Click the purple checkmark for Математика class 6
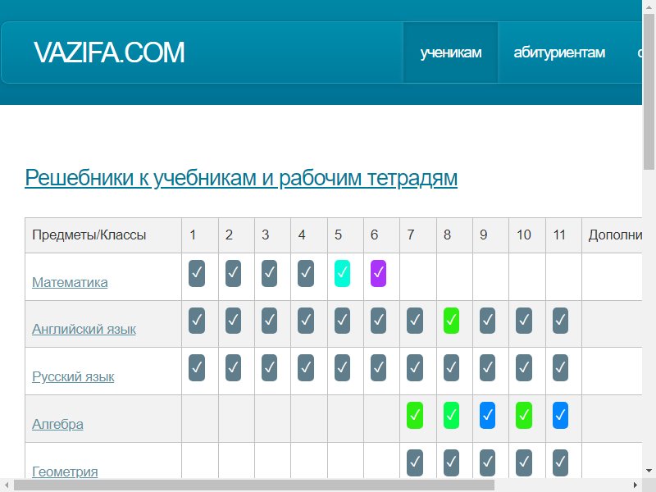Image resolution: width=656 pixels, height=492 pixels. coord(378,274)
